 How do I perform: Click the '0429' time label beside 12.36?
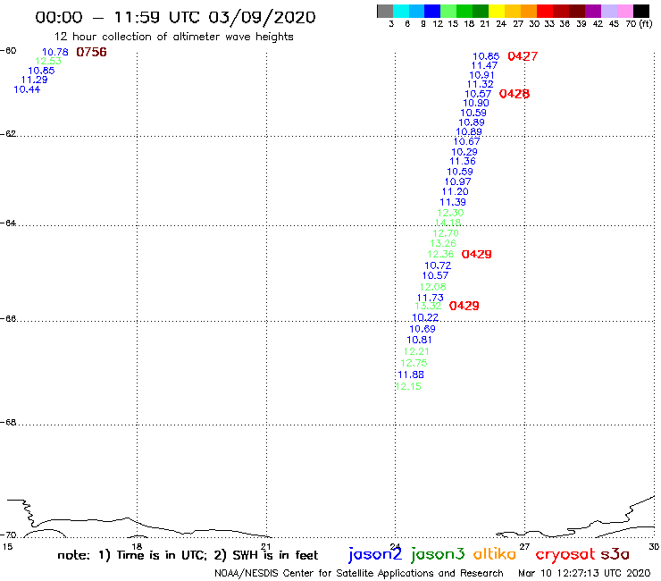tap(477, 254)
